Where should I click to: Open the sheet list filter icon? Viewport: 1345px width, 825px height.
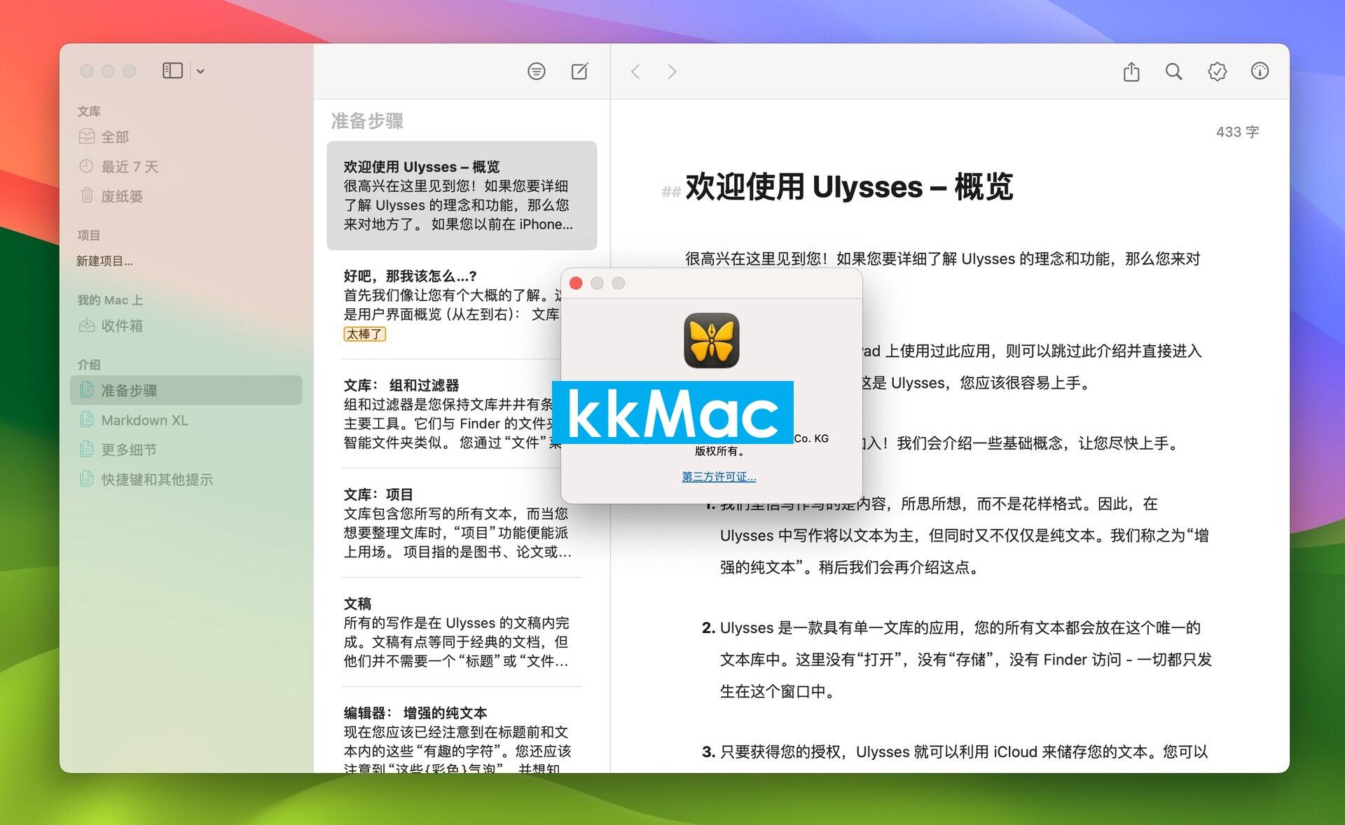tap(537, 71)
